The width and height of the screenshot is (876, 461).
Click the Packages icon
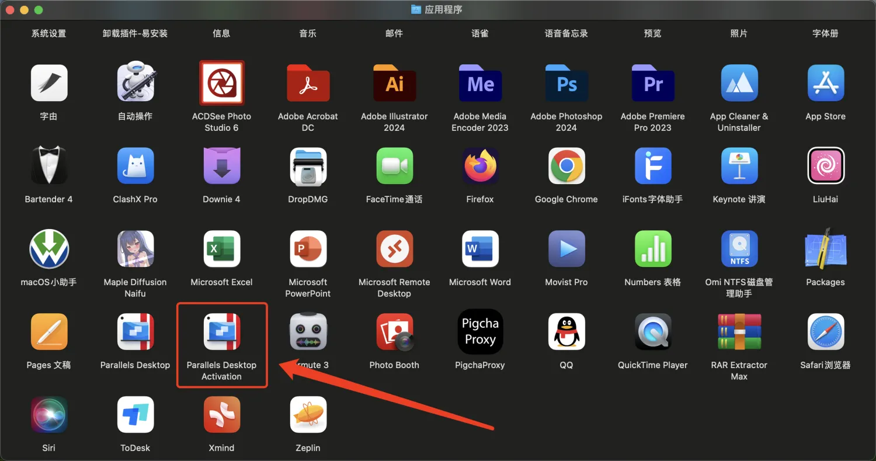826,249
